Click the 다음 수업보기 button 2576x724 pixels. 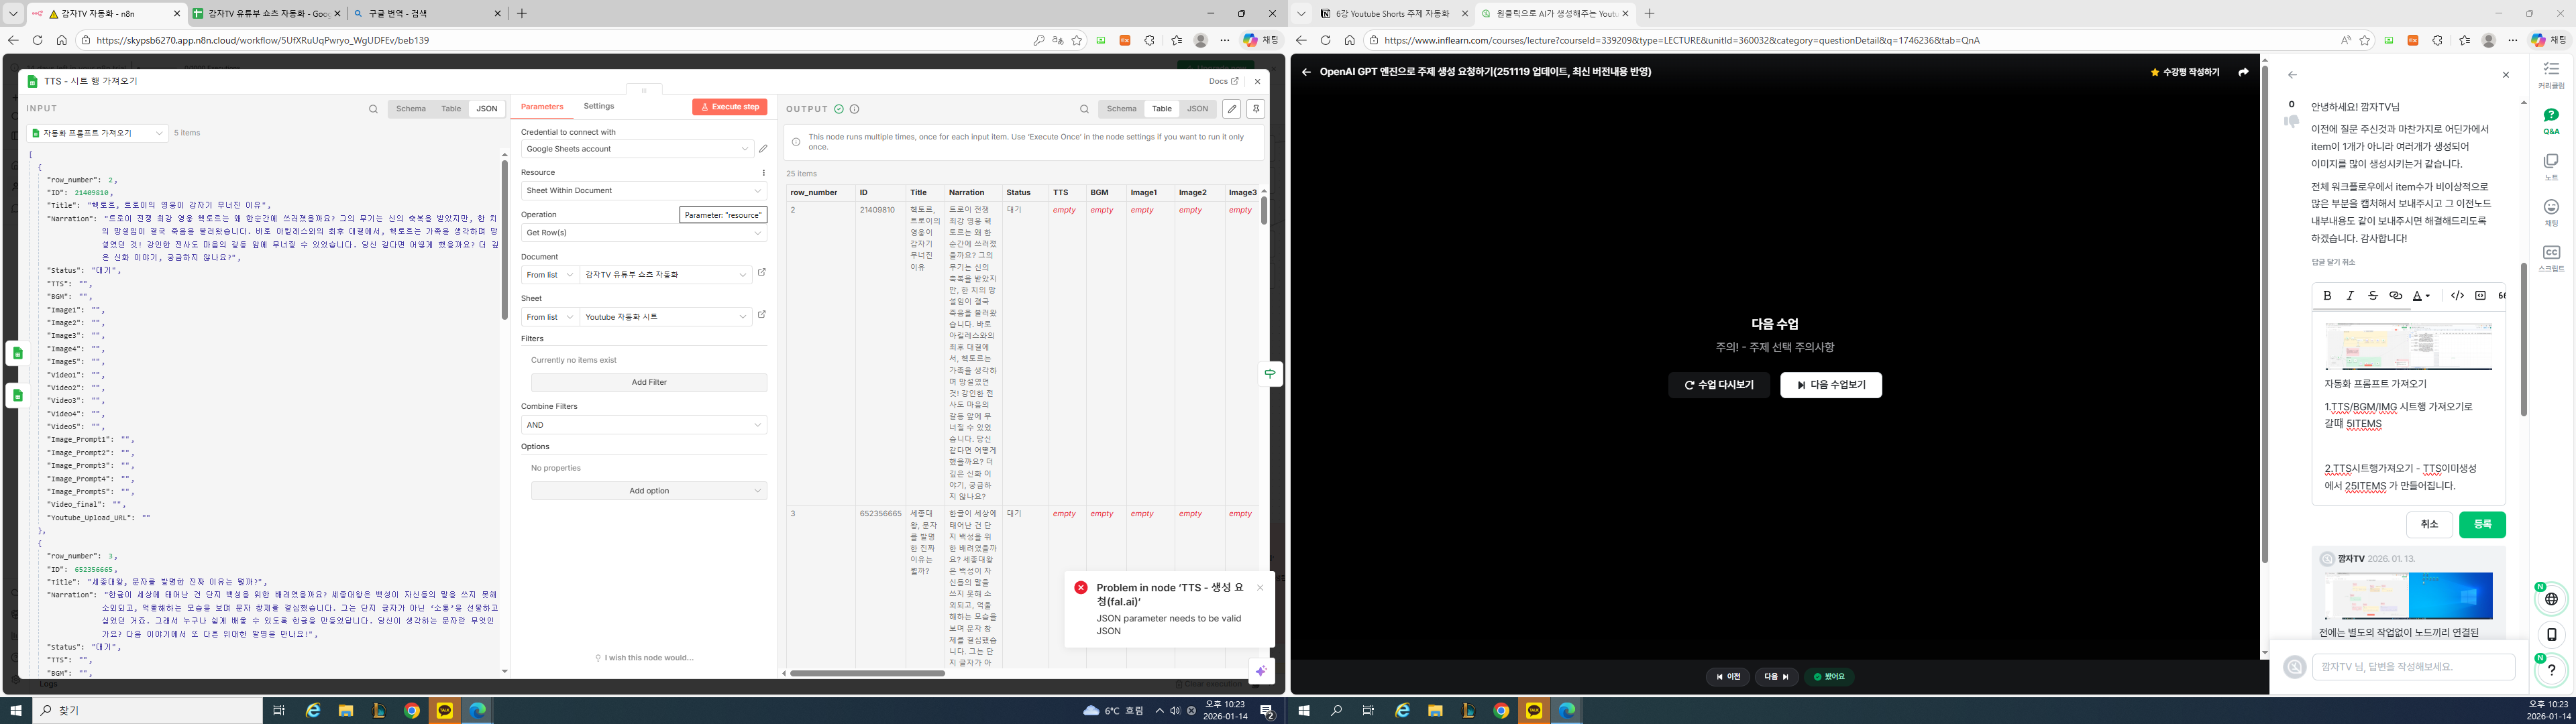1830,385
